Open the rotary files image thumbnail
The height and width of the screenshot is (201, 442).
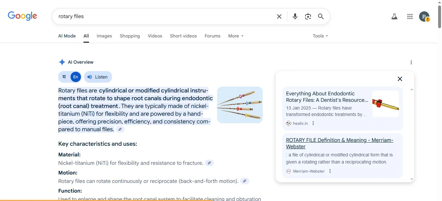[x=240, y=105]
